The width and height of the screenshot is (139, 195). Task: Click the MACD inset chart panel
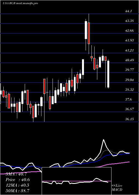(x=76, y=181)
